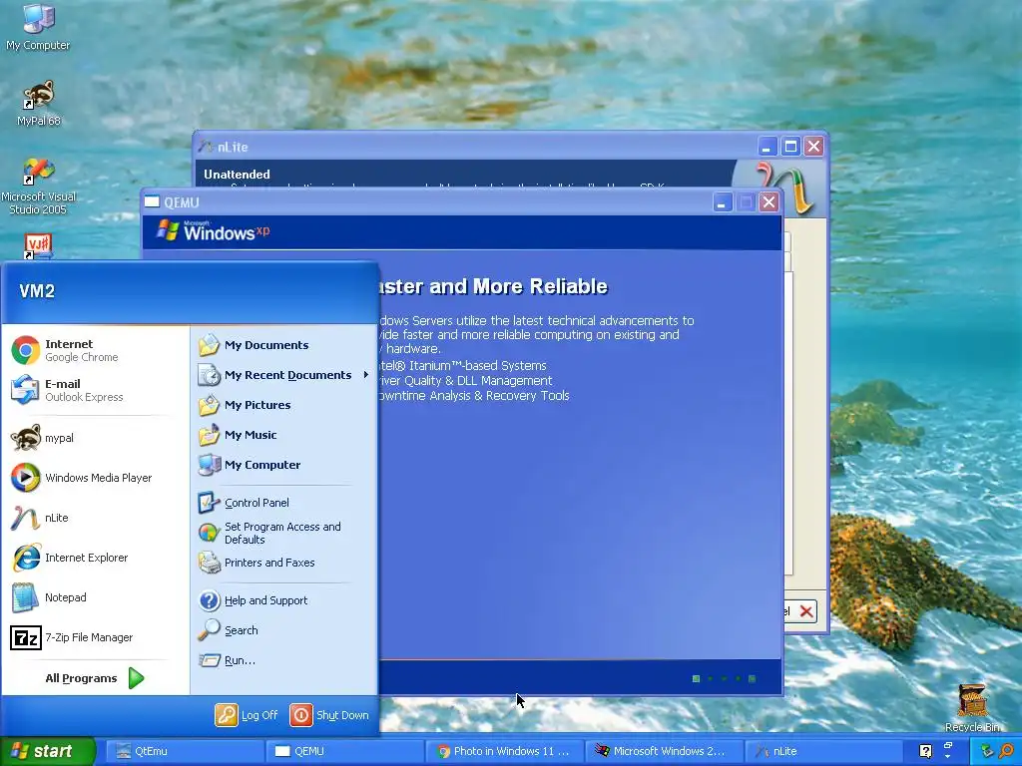The width and height of the screenshot is (1022, 766).
Task: Click the Shut Down button
Action: point(329,715)
